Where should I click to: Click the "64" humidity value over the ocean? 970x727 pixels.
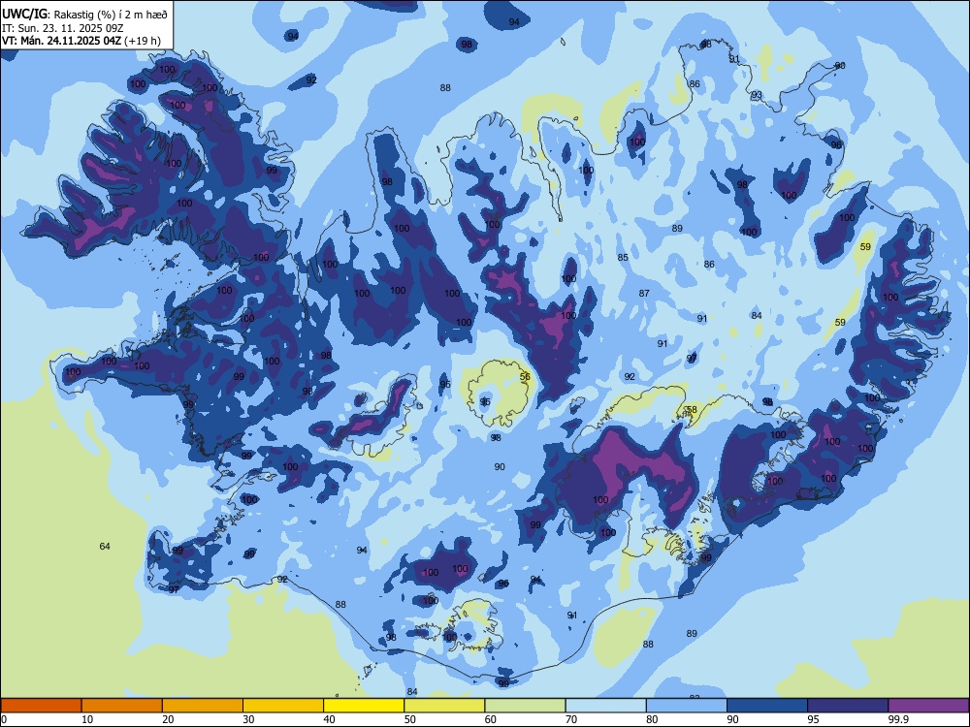click(x=105, y=546)
